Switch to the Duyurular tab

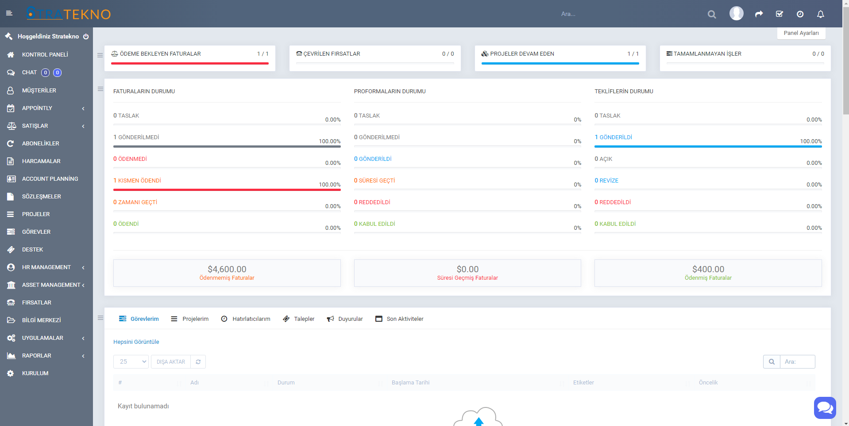point(345,319)
